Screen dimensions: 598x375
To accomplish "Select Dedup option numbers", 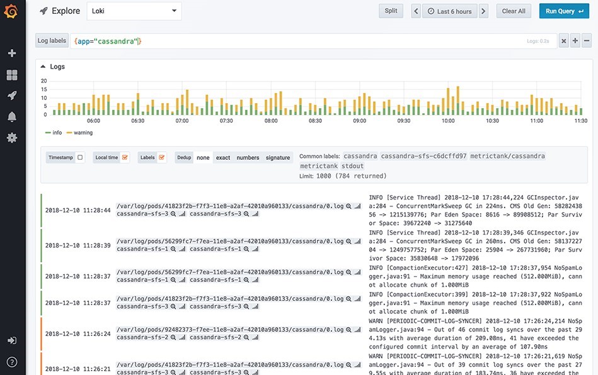I will [x=248, y=157].
